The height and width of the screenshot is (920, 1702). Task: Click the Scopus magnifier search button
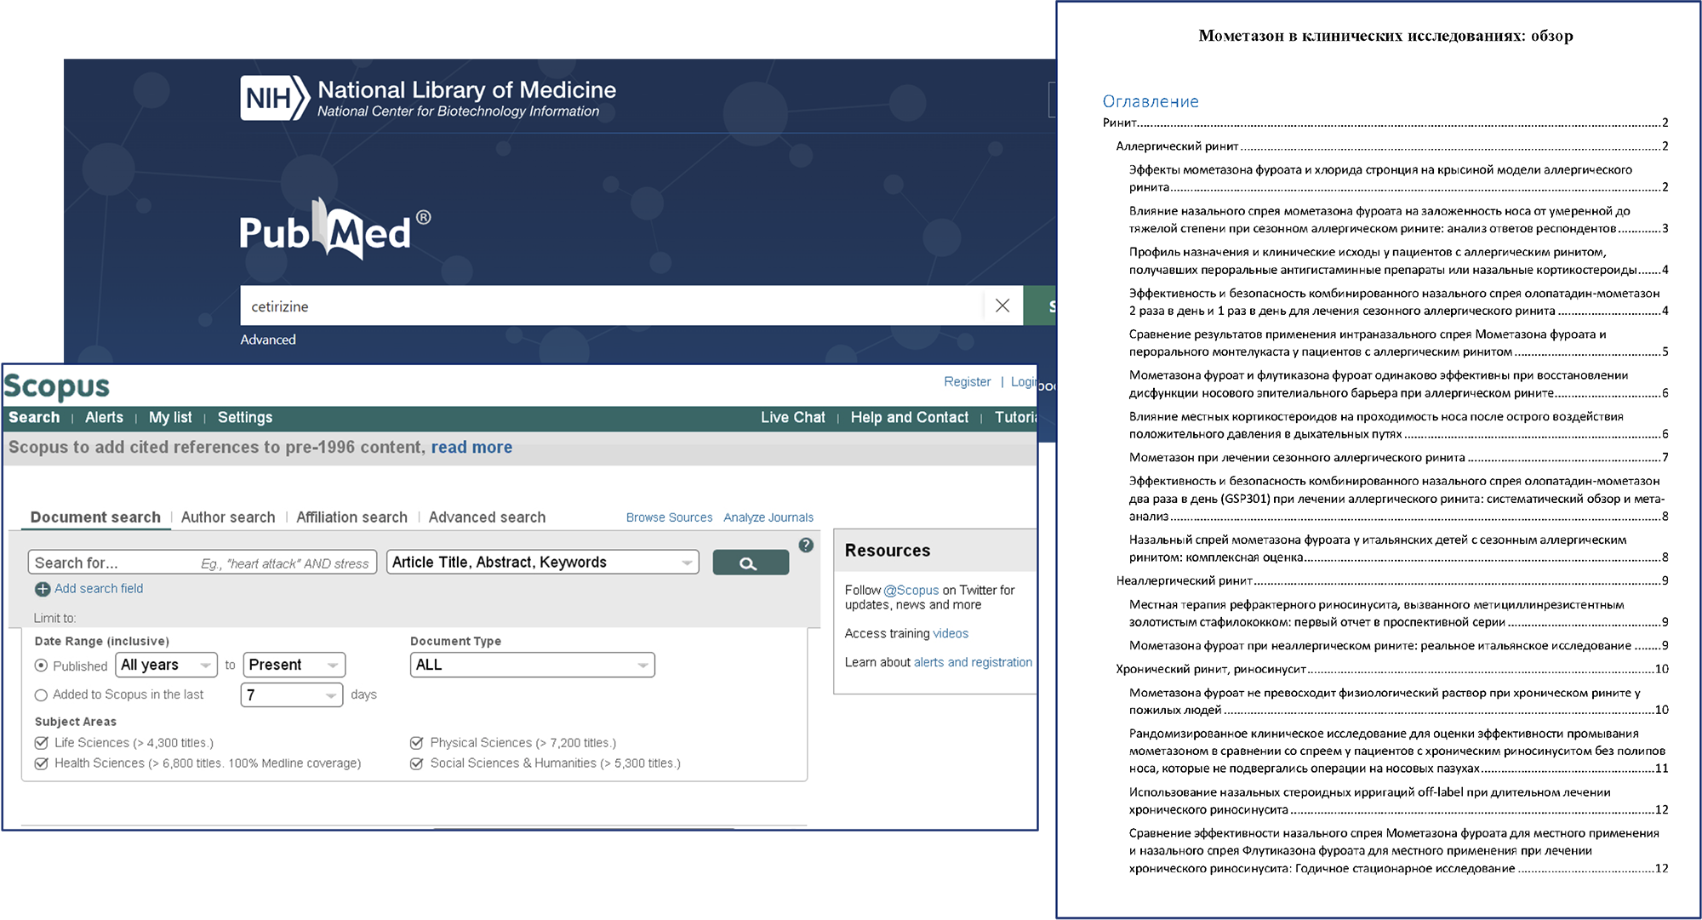[750, 563]
